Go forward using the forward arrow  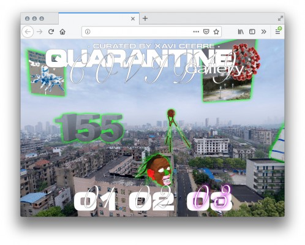click(40, 32)
